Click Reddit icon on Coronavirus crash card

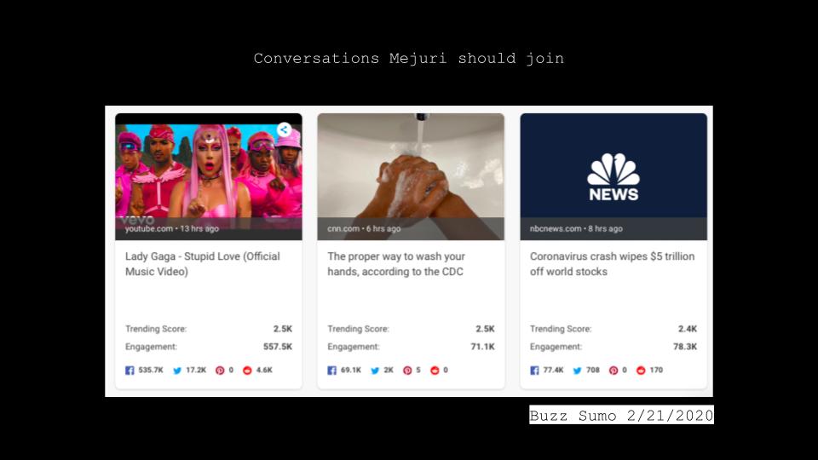tap(641, 371)
